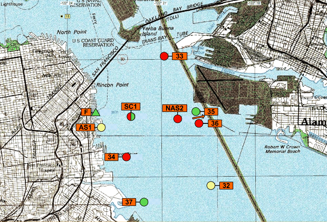This screenshot has height=222, width=327.
Task: Click the red circle marker for station 33
Action: coord(164,56)
